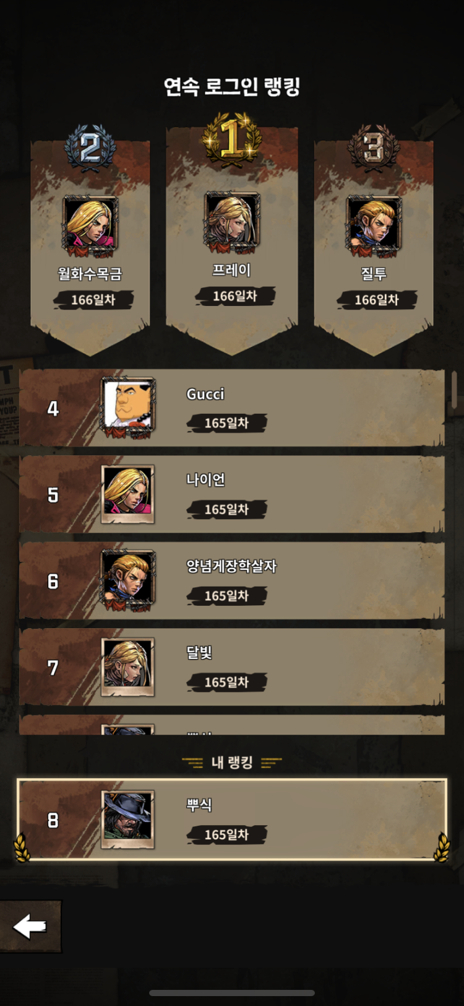Click the 166일차 tag under 프레이
Image resolution: width=464 pixels, height=1006 pixels.
tap(235, 296)
